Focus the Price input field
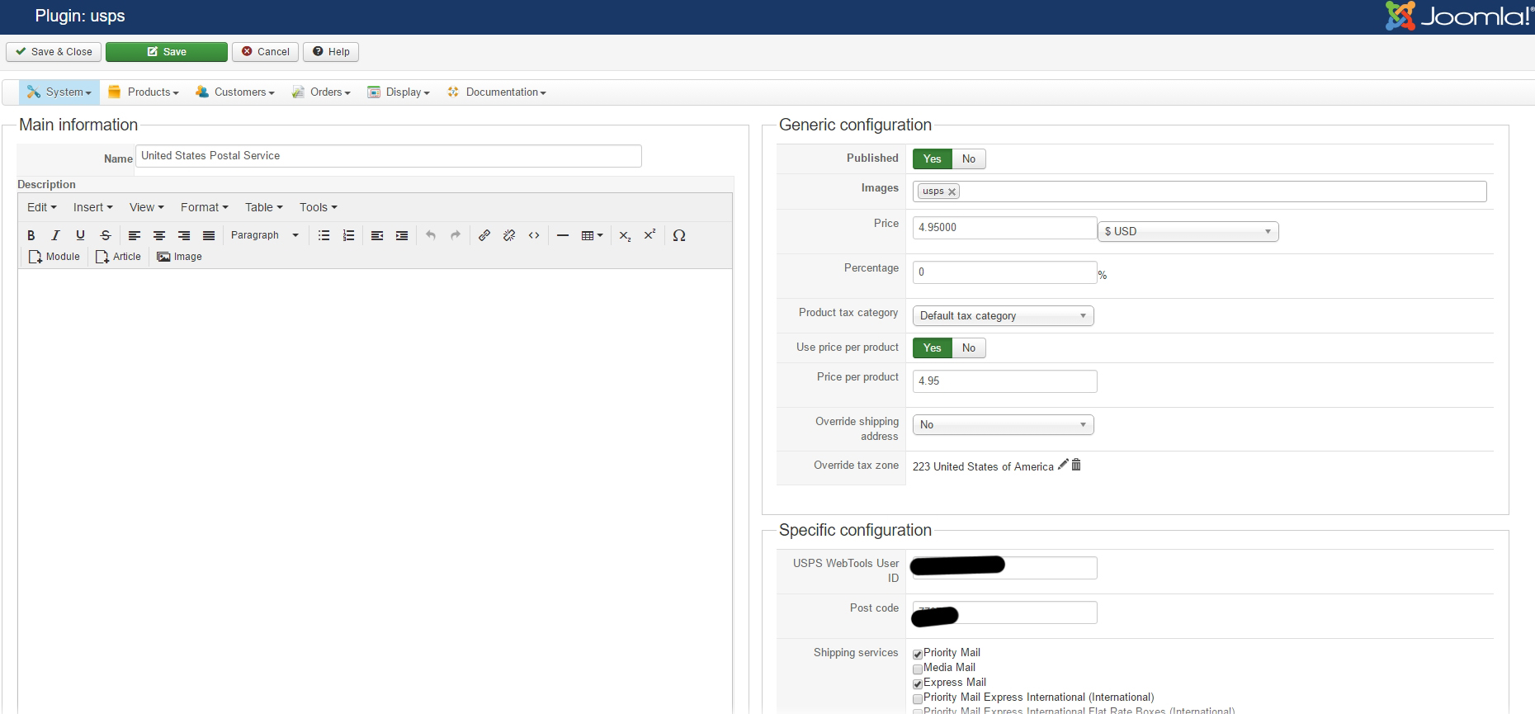The image size is (1535, 714). pos(1004,228)
